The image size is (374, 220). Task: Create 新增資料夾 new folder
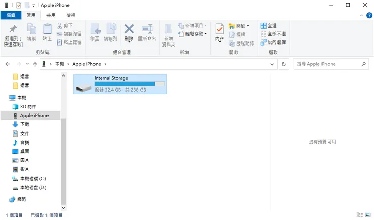(169, 35)
